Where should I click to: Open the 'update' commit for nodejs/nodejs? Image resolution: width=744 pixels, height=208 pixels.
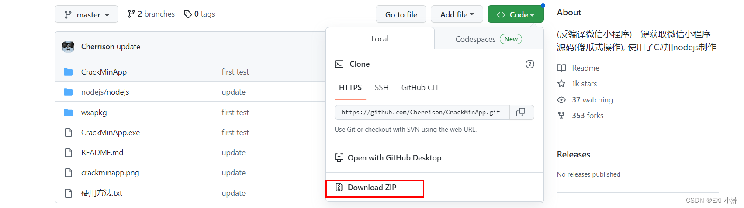(233, 92)
